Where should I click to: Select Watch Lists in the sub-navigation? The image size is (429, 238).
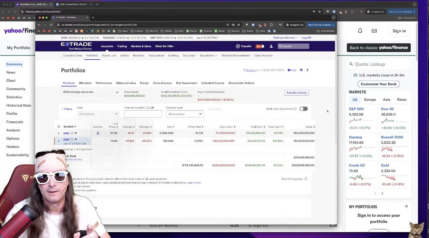[x=109, y=56]
